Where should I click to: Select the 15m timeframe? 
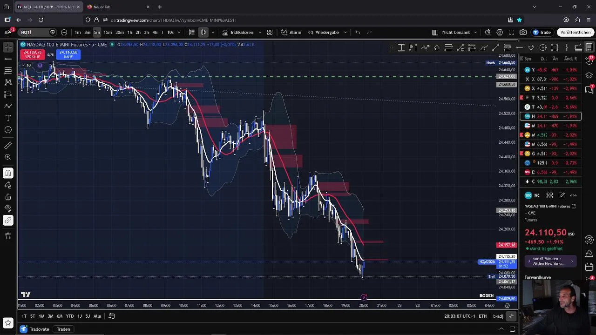108,32
